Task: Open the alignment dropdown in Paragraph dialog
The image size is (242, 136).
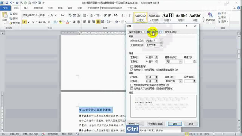Action: tap(161, 41)
